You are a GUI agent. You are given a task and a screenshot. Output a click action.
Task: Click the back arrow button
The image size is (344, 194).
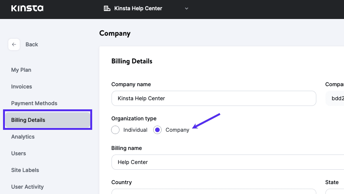(14, 44)
